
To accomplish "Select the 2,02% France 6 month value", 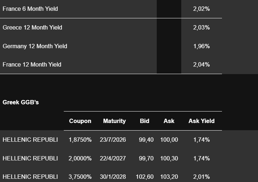I will click(x=201, y=9).
